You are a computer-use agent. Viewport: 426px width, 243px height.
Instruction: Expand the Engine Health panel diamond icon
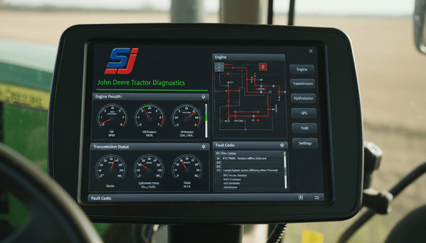point(203,97)
